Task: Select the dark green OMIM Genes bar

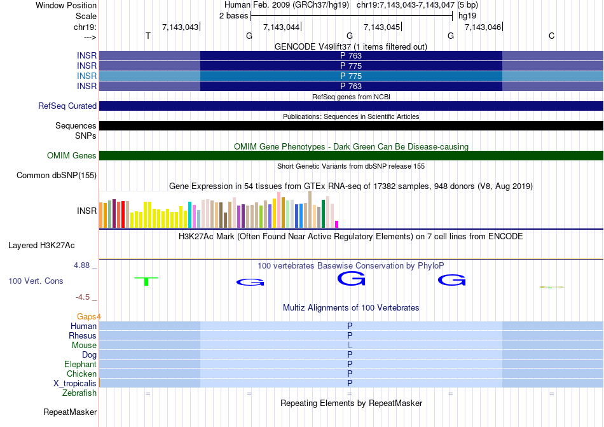Action: coord(351,156)
